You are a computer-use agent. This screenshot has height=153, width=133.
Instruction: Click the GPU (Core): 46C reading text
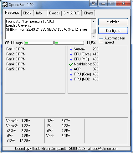pyautogui.click(x=86, y=74)
